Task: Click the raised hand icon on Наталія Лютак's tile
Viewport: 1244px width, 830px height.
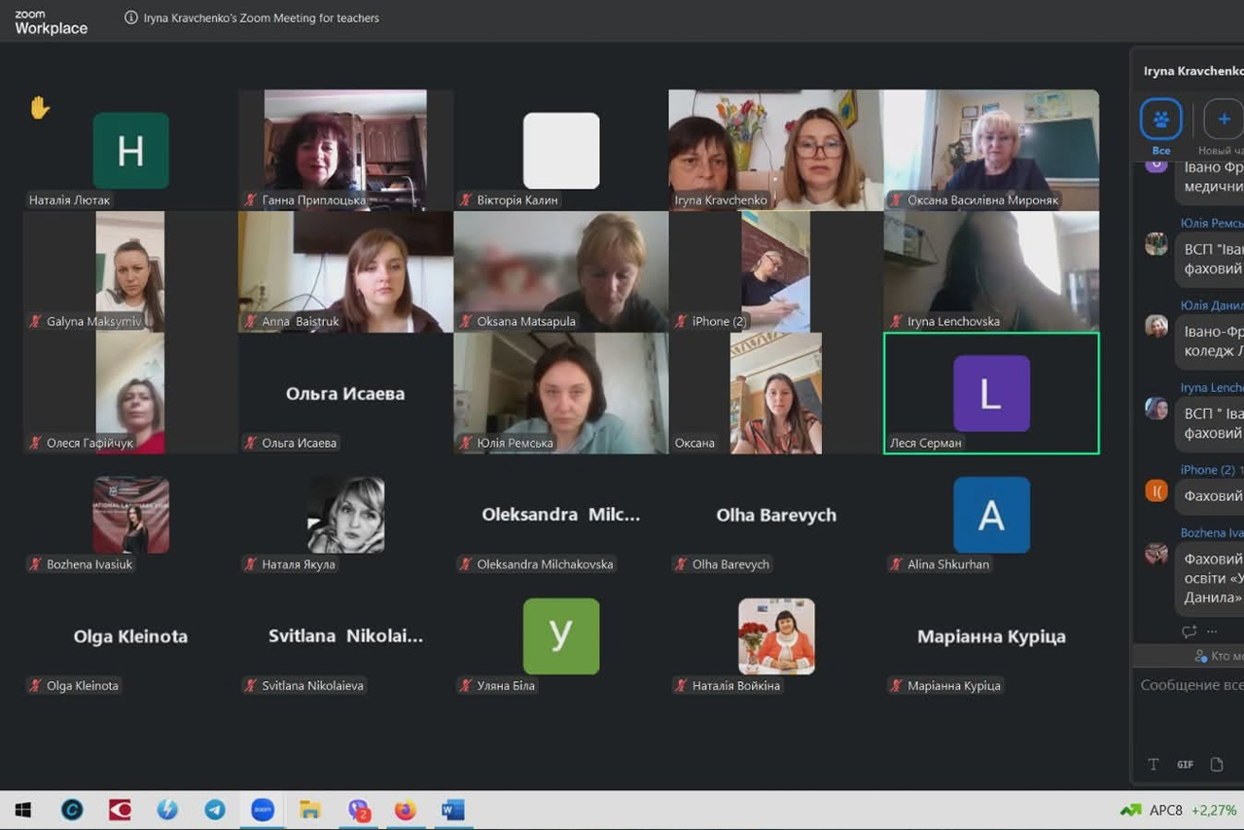Action: [x=40, y=107]
